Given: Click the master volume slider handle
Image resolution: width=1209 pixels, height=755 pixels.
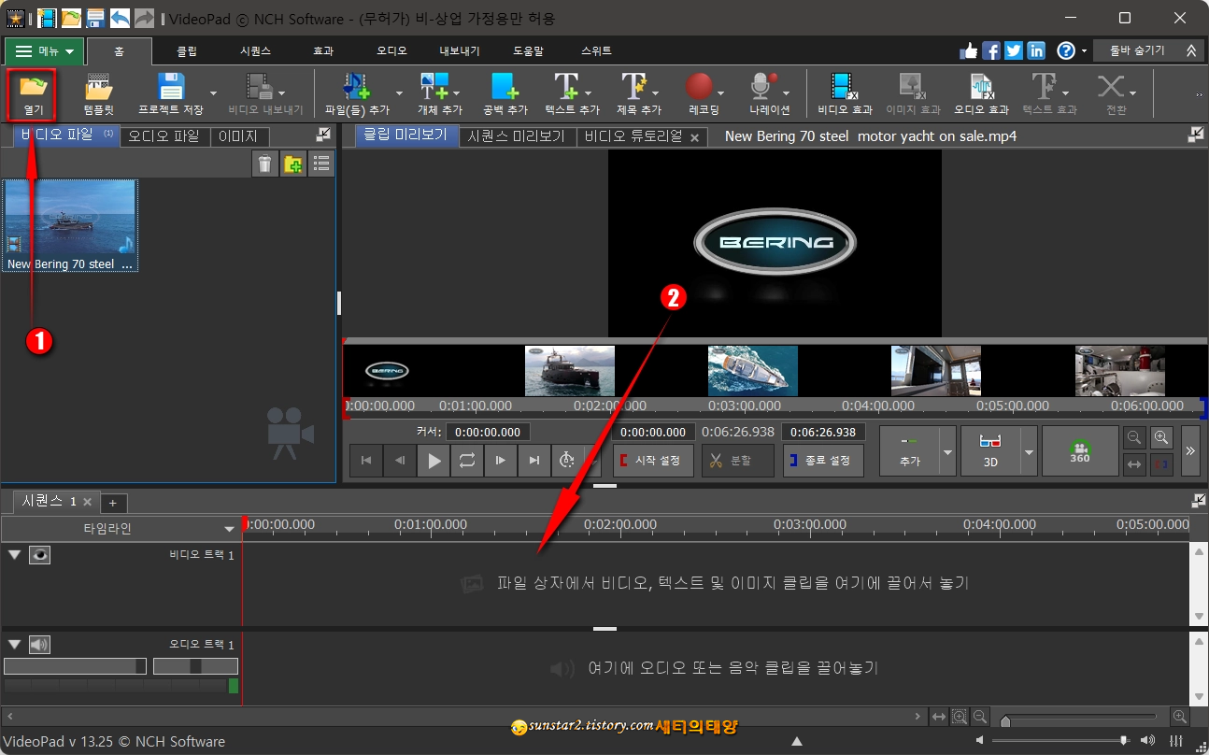Looking at the screenshot, I should (x=1124, y=741).
